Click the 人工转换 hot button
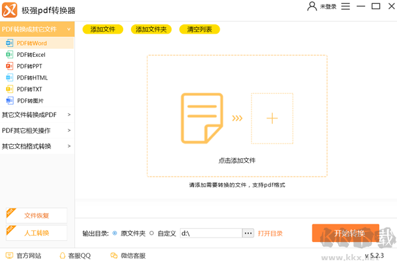397x262 pixels. click(x=36, y=233)
